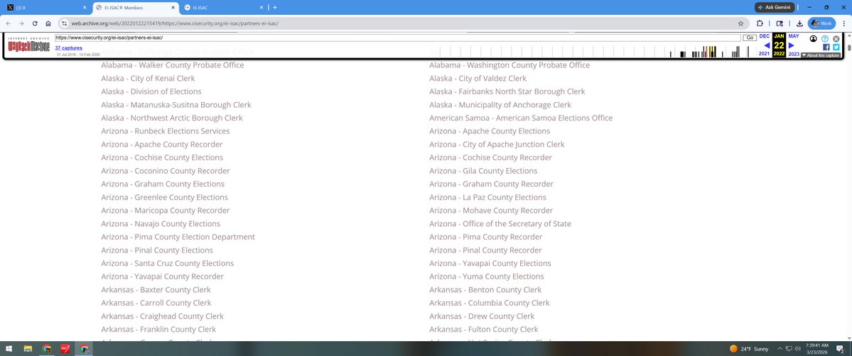Click the Wayback Machine logo
Viewport: 852px width, 356px height.
click(29, 45)
